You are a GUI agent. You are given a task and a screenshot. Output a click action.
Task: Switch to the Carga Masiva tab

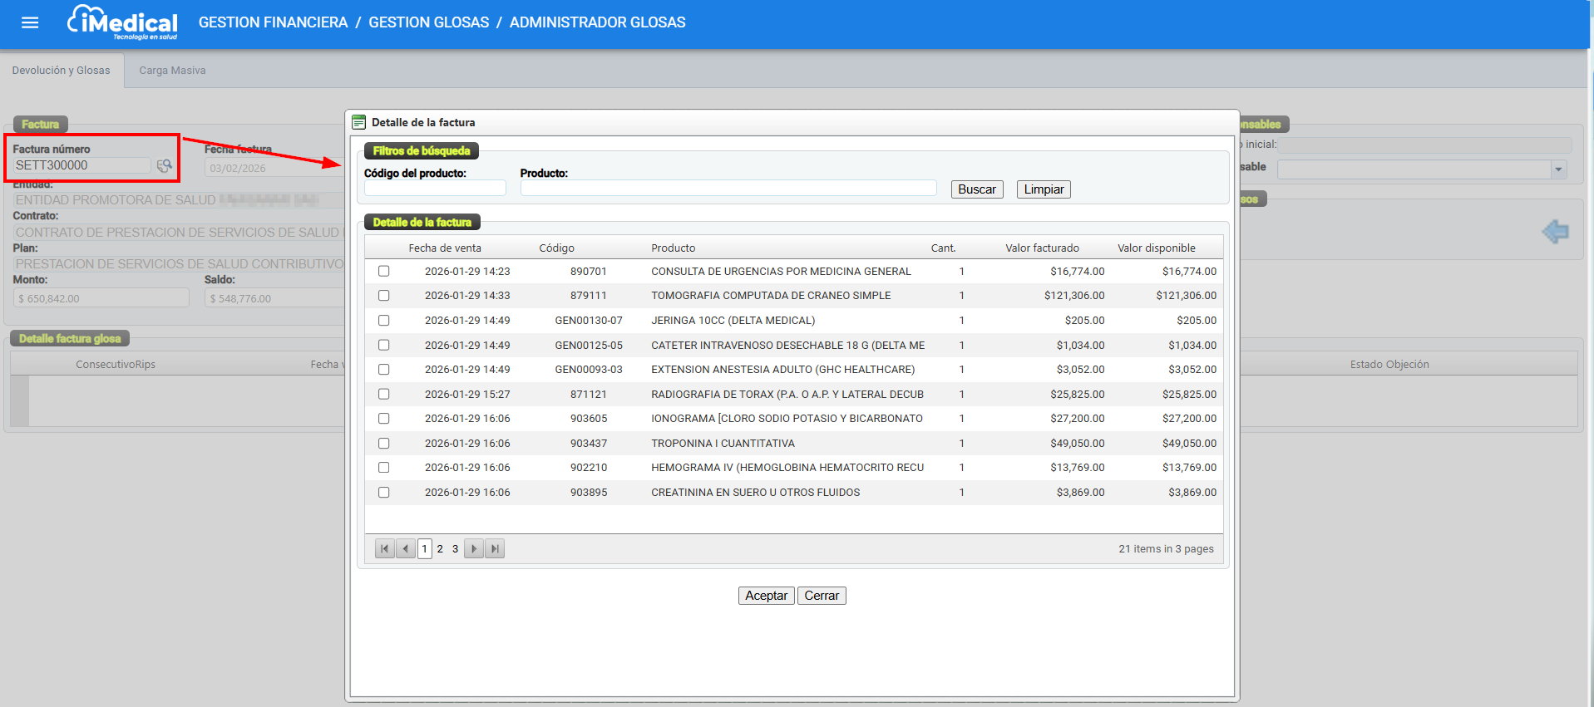pos(172,71)
